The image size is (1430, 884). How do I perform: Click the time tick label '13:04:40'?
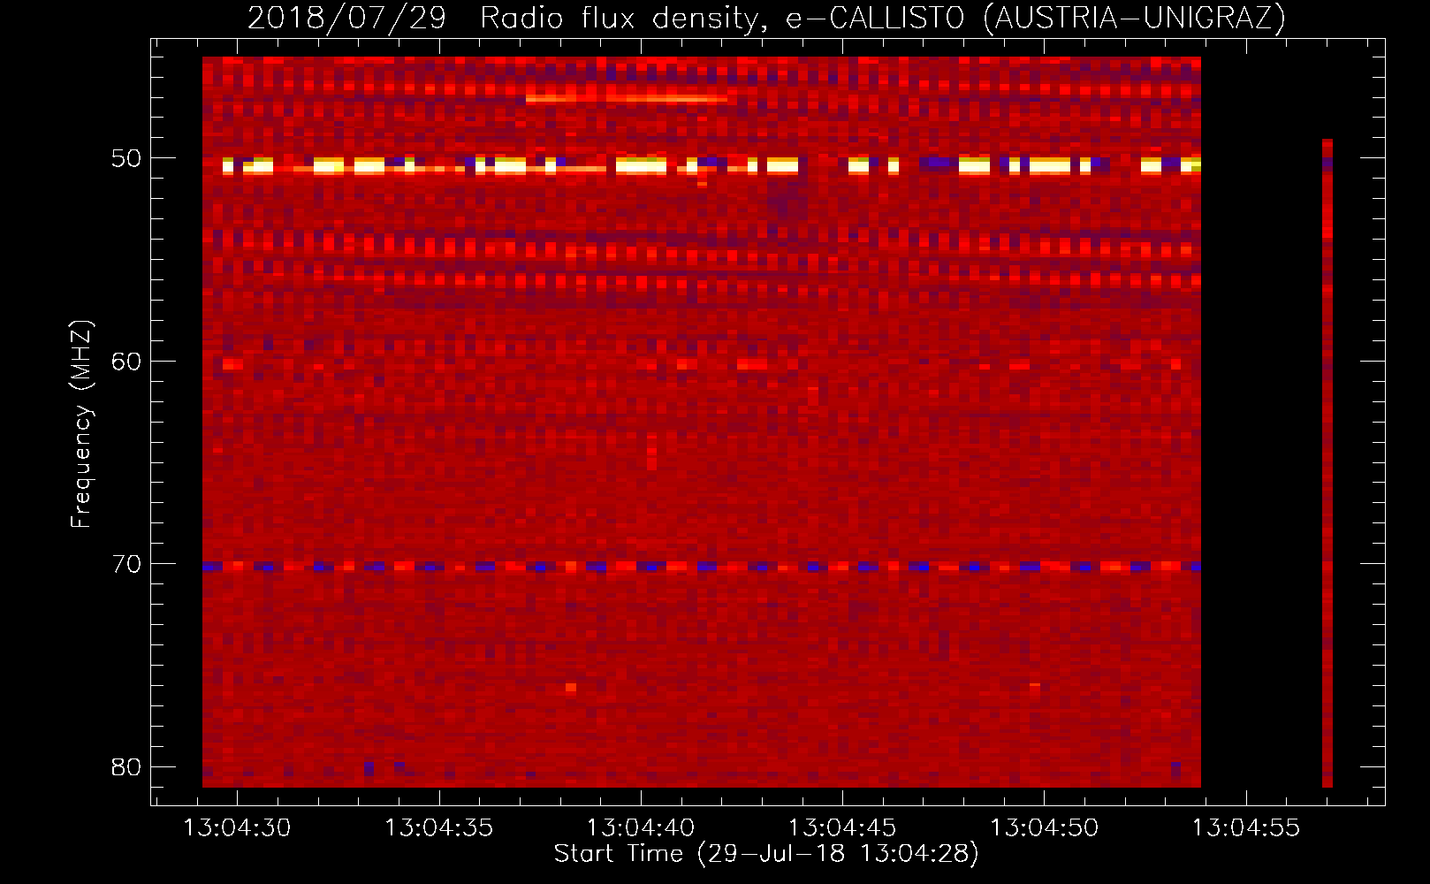[641, 828]
